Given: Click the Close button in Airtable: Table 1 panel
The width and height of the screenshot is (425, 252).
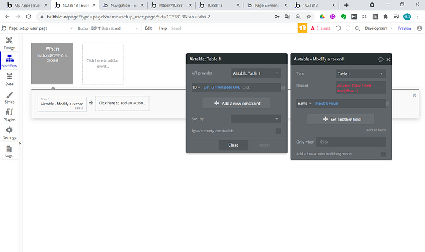Looking at the screenshot, I should tap(233, 145).
